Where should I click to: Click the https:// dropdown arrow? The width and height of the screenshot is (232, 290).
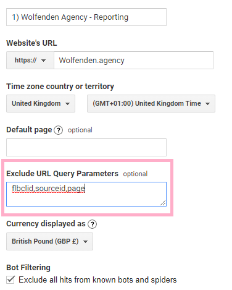tap(43, 61)
